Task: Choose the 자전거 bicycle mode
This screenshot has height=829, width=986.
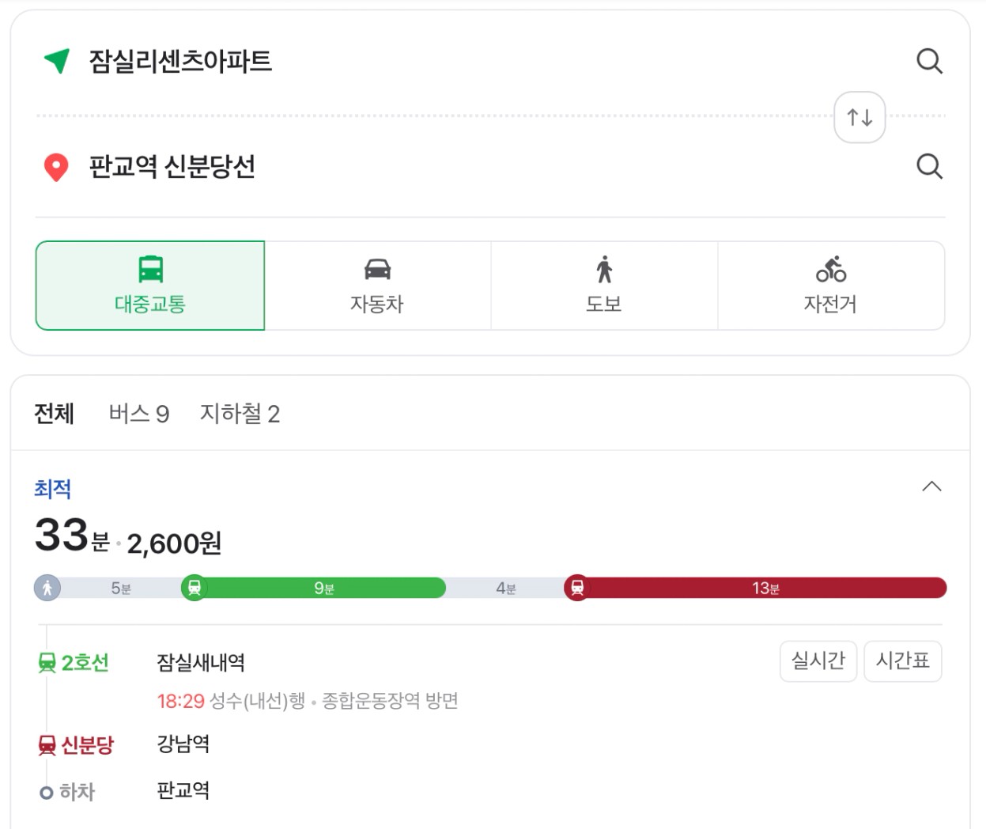Action: coord(831,286)
